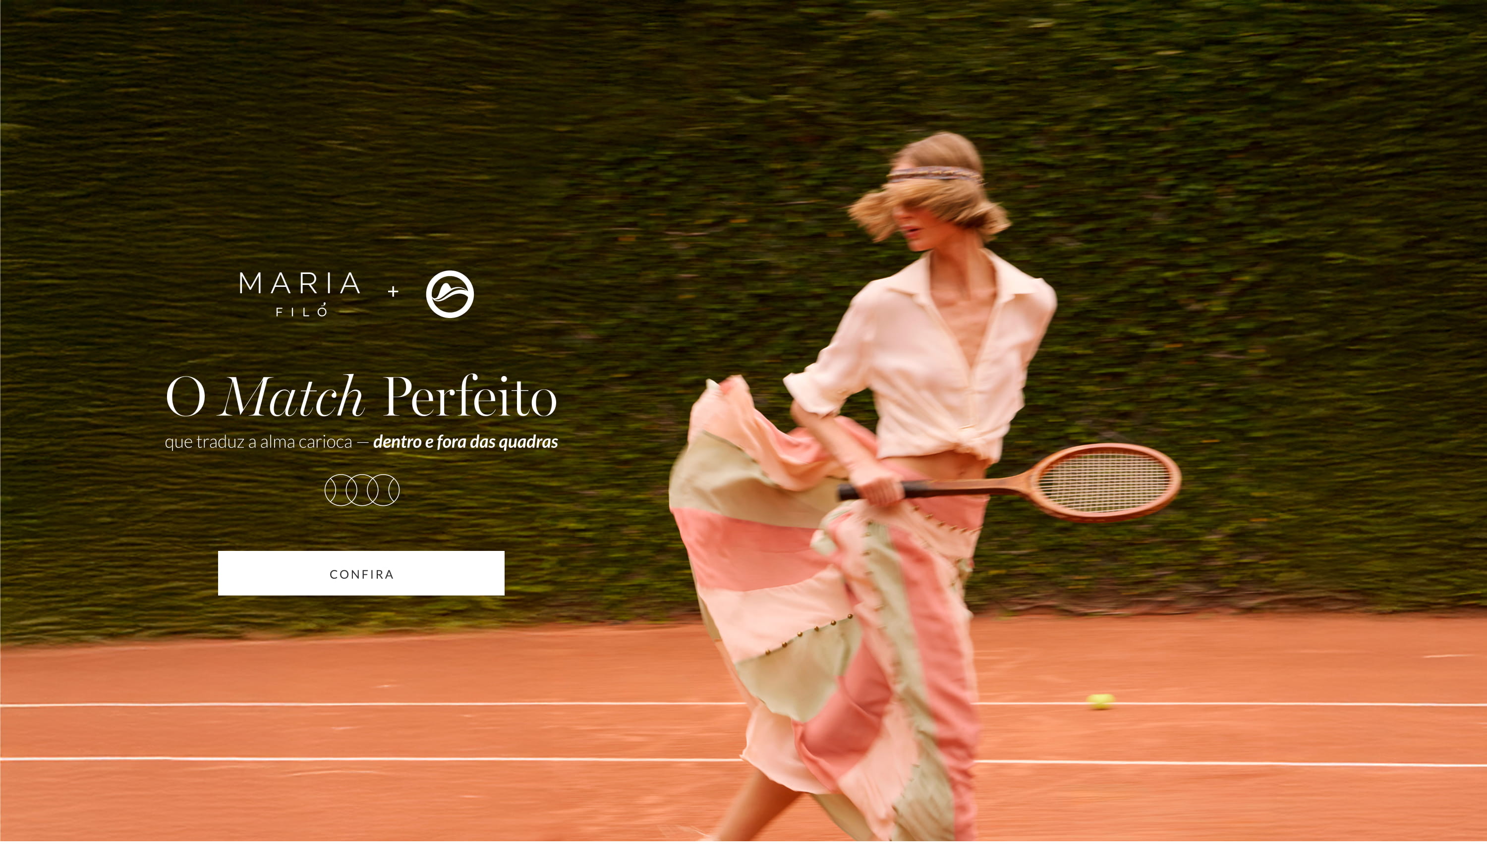The image size is (1487, 866).
Task: Click the white strip below the banner
Action: [743, 854]
